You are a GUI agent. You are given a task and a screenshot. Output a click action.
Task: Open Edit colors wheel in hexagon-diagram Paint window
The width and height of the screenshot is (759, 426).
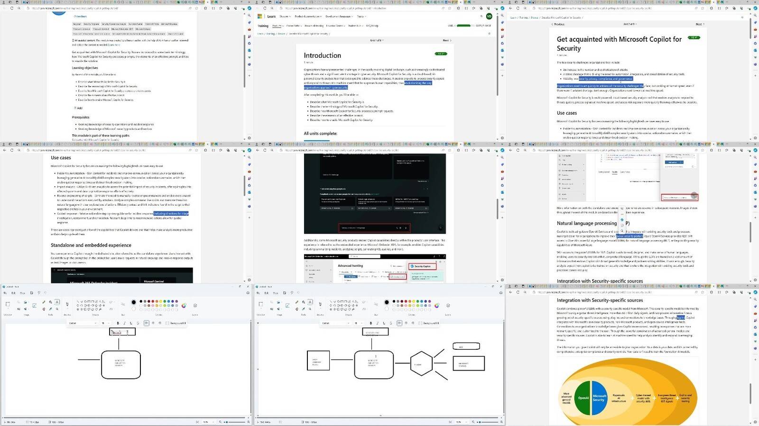coord(437,305)
